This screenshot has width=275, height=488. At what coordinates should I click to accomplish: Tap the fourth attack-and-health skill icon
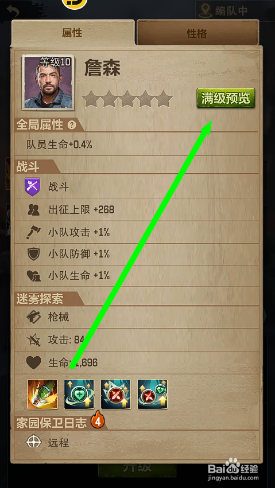[153, 394]
